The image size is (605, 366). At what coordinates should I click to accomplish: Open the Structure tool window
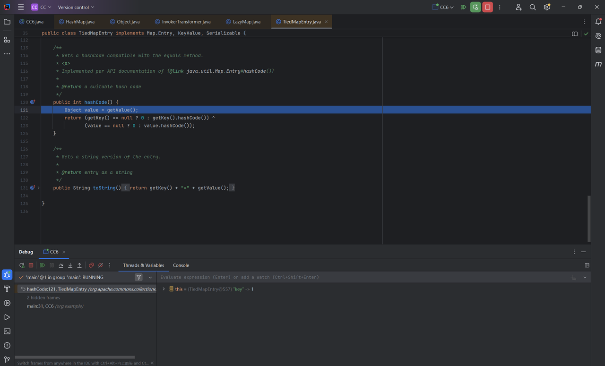7,40
